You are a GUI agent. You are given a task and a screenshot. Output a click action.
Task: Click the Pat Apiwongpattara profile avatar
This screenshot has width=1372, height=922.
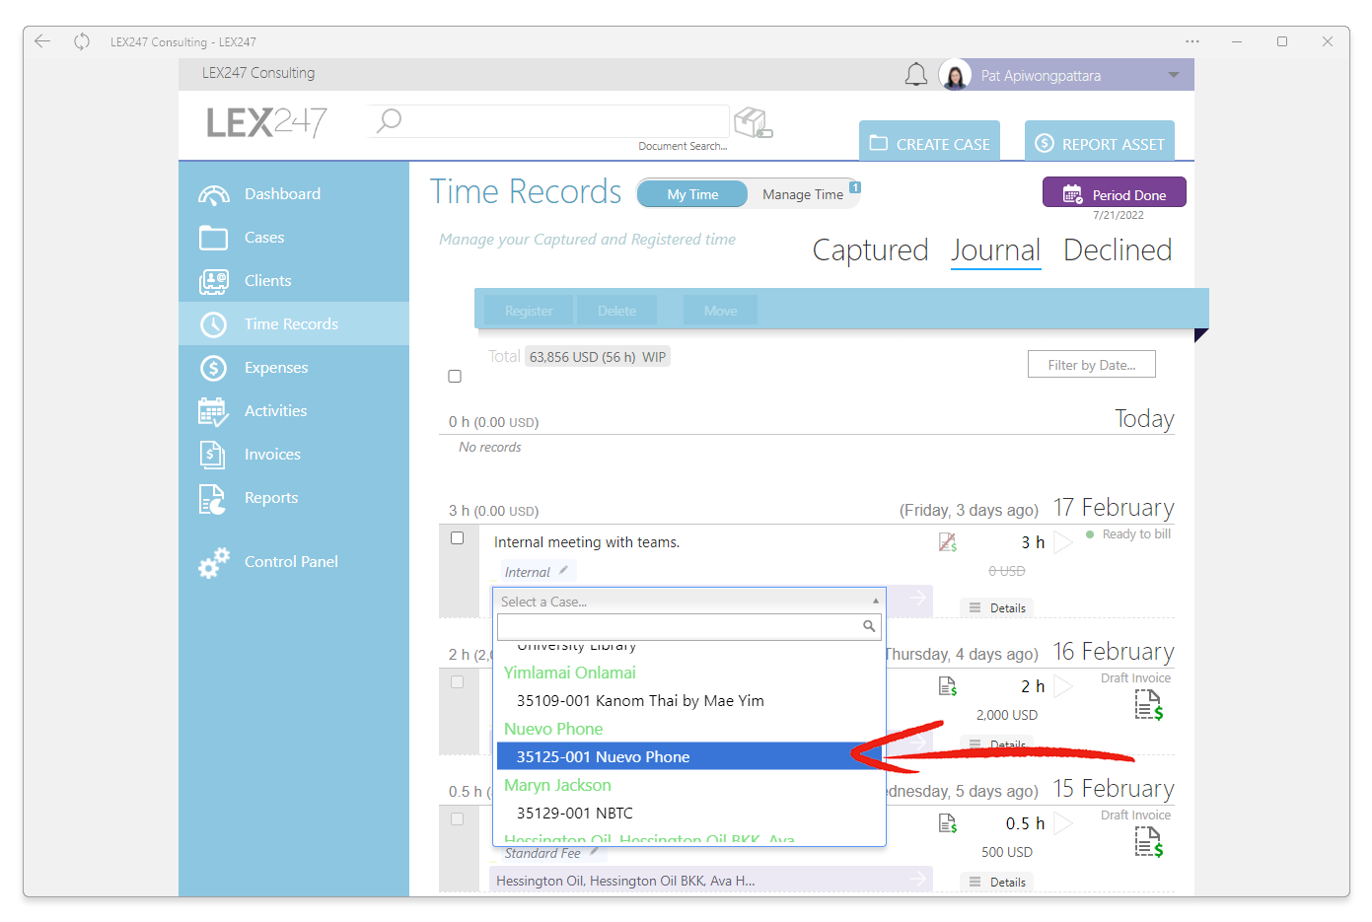(x=955, y=75)
